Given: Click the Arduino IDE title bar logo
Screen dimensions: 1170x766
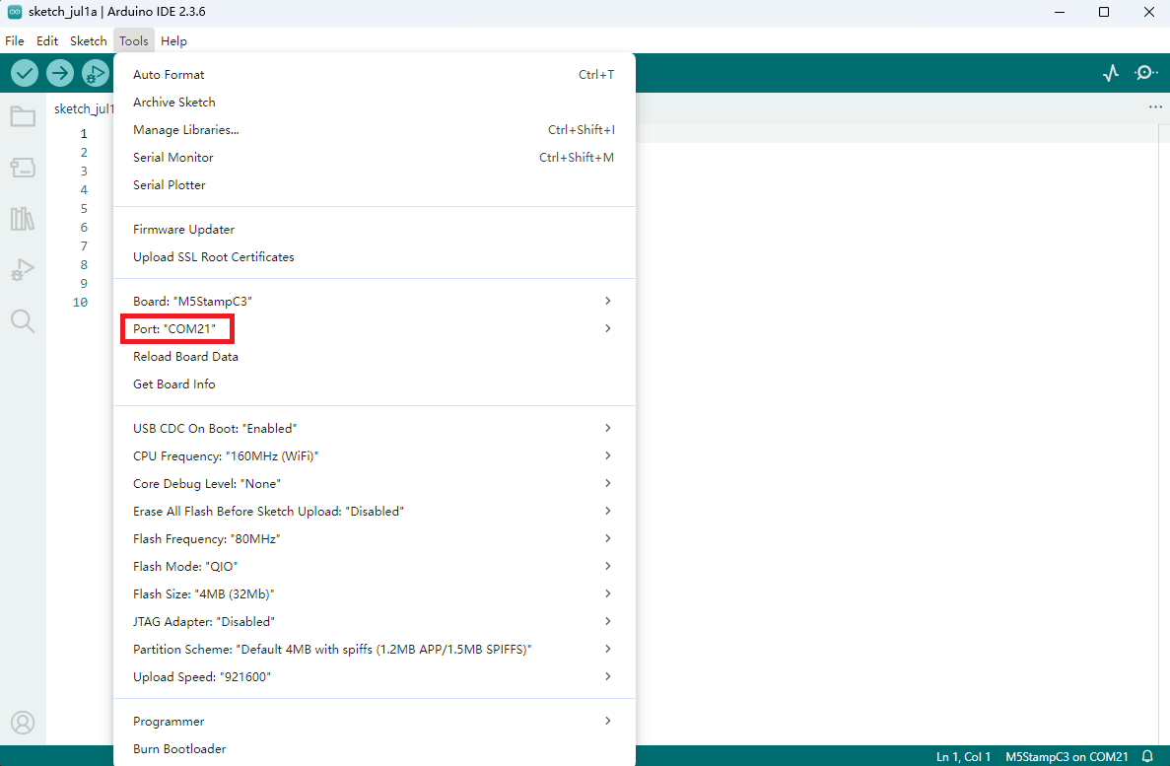Looking at the screenshot, I should [x=14, y=12].
